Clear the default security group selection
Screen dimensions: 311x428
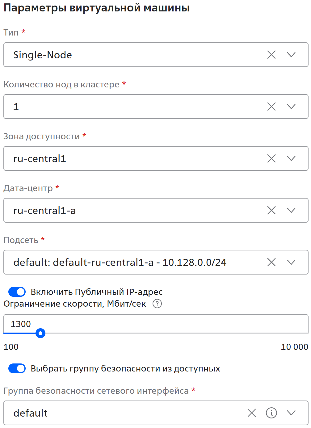pos(252,413)
